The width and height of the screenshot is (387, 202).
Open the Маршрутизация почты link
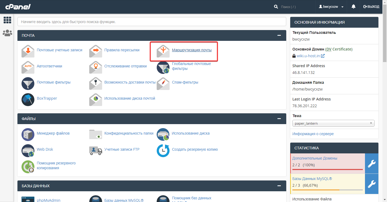(x=192, y=50)
